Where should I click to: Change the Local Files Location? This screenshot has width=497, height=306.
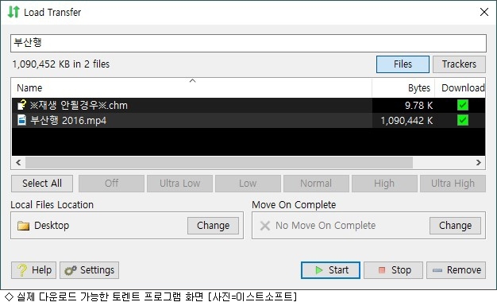pyautogui.click(x=213, y=226)
